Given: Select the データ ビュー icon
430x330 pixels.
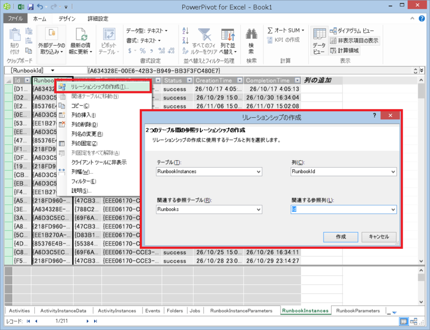Looking at the screenshot, I should (x=319, y=39).
